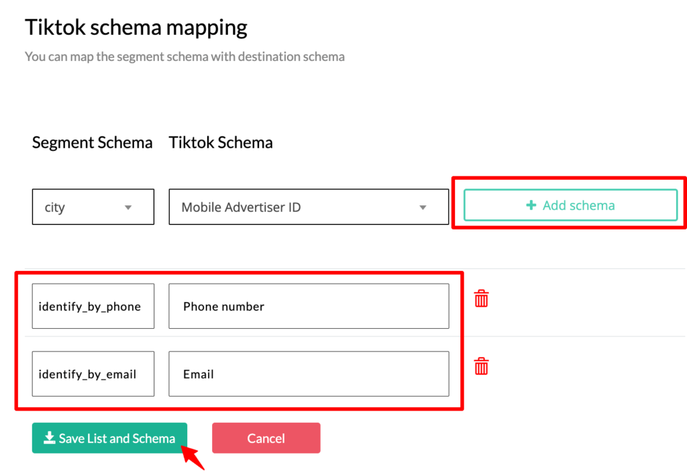Delete the identify_by_phone mapping row
Image resolution: width=687 pixels, height=475 pixels.
click(x=481, y=299)
